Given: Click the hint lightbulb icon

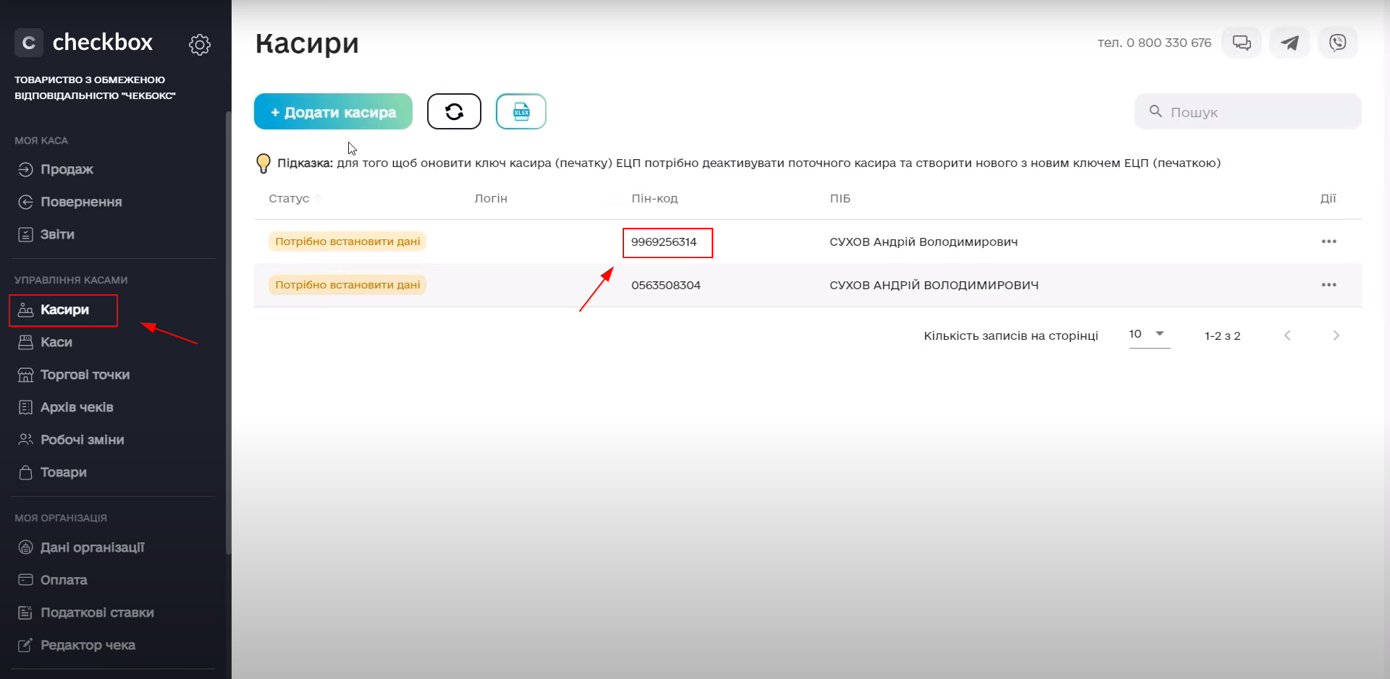Looking at the screenshot, I should click(264, 163).
